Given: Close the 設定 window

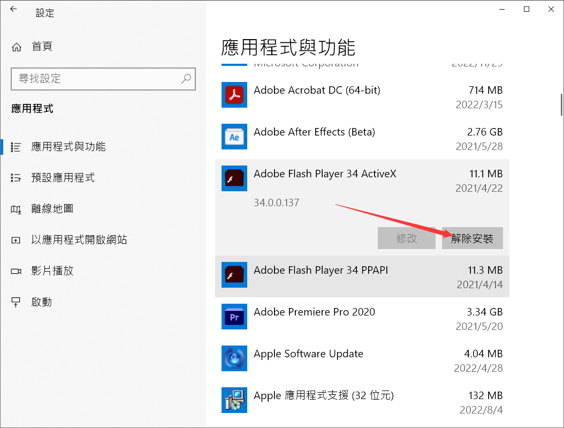Looking at the screenshot, I should [551, 9].
